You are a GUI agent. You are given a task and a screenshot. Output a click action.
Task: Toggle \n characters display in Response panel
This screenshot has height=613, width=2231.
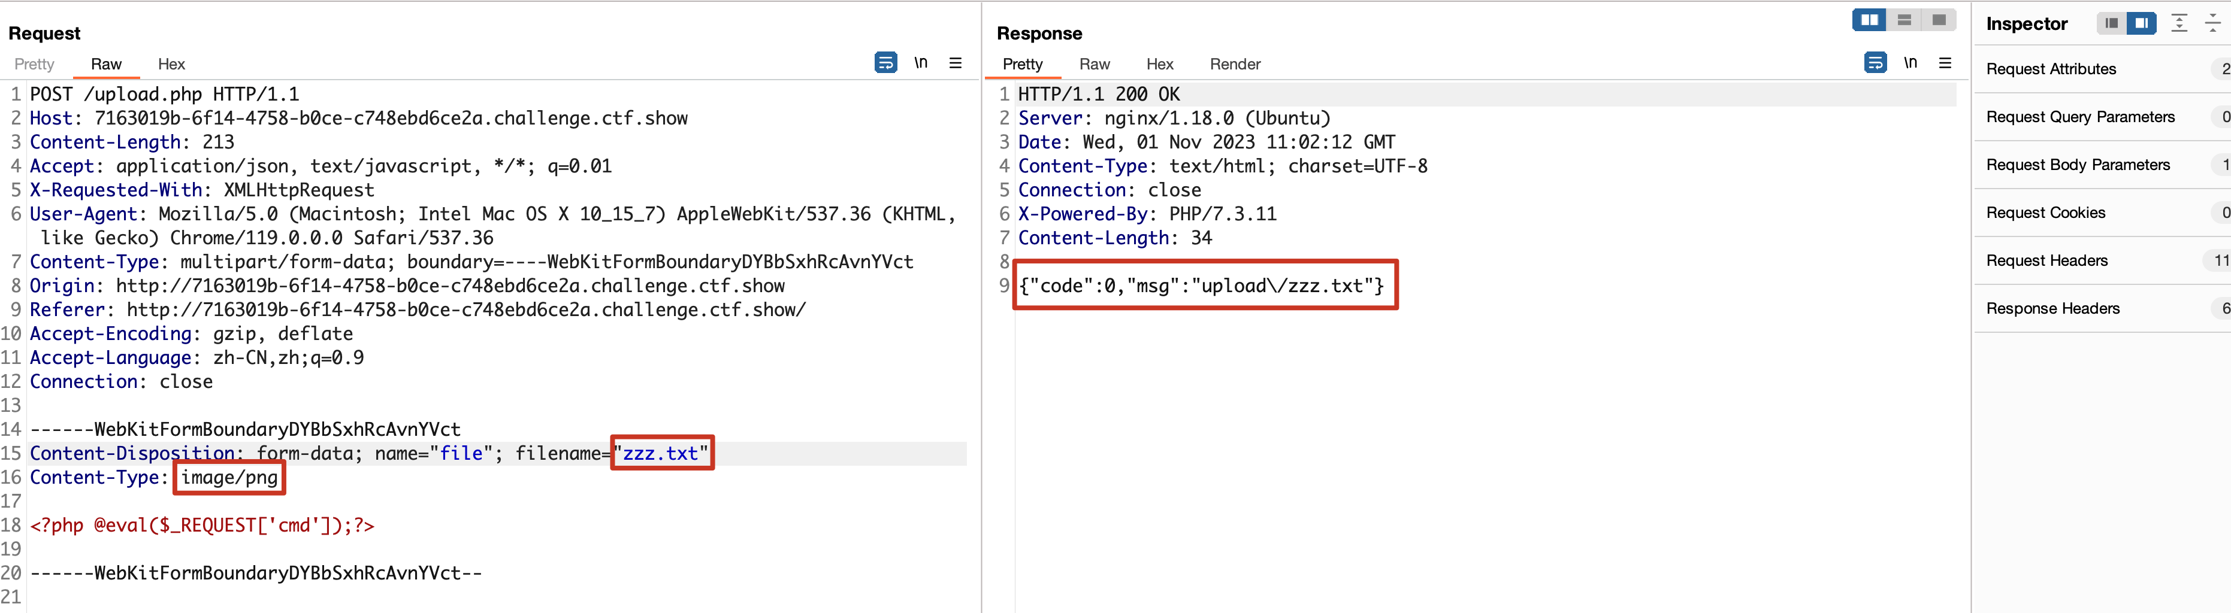(x=1910, y=62)
